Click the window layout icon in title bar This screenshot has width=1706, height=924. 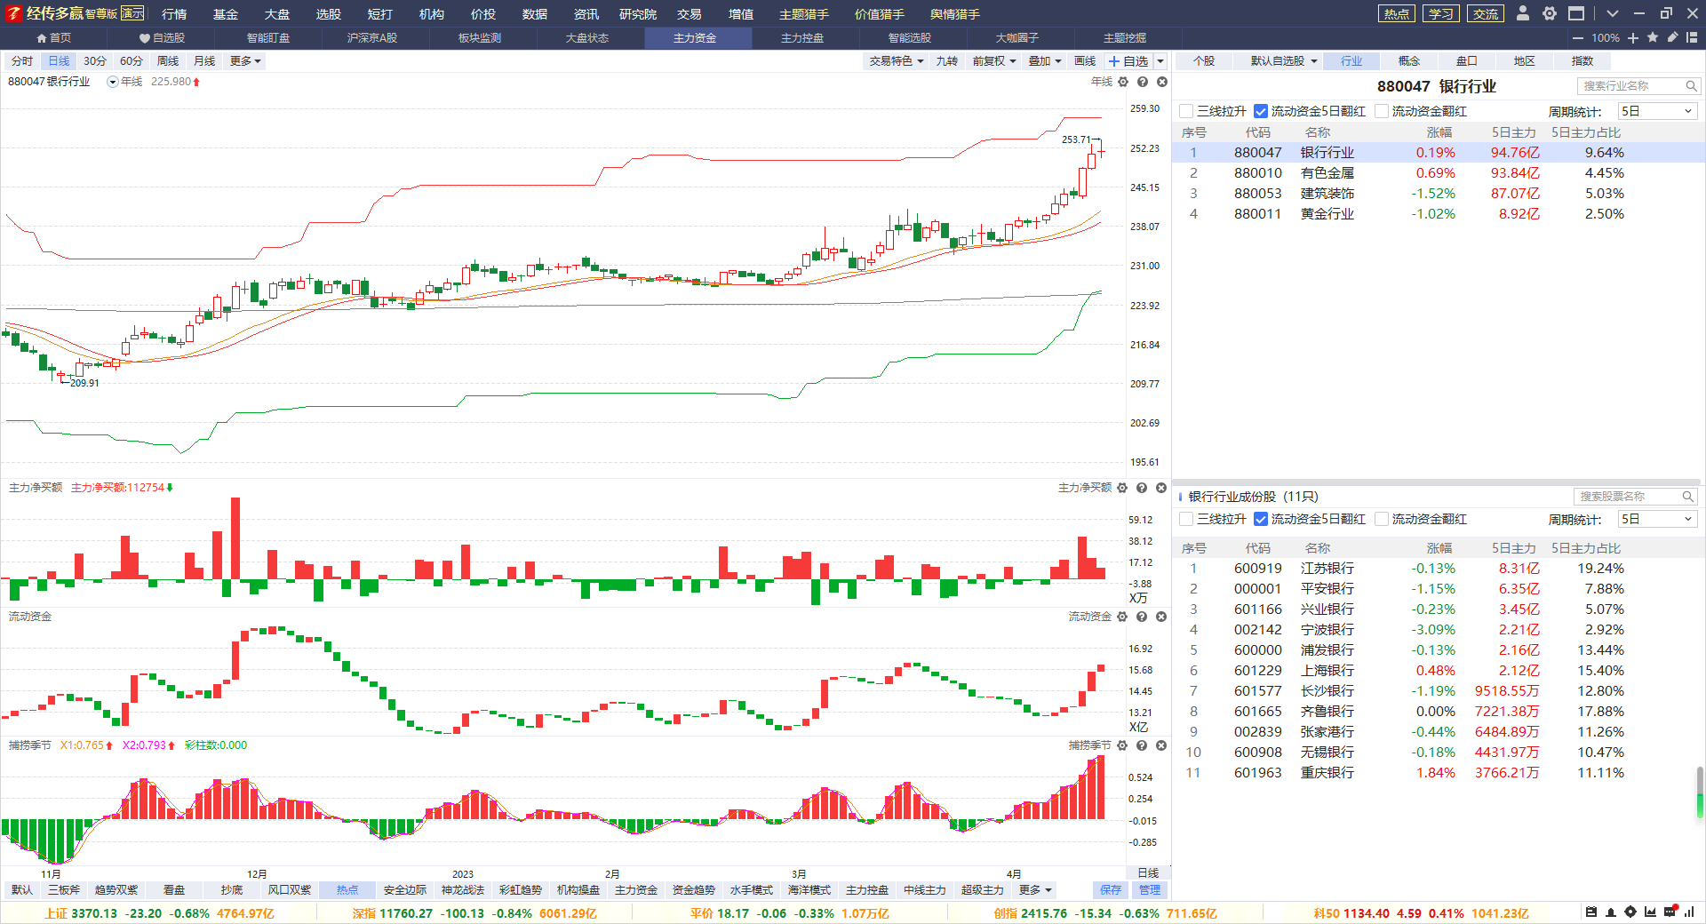pos(1576,13)
